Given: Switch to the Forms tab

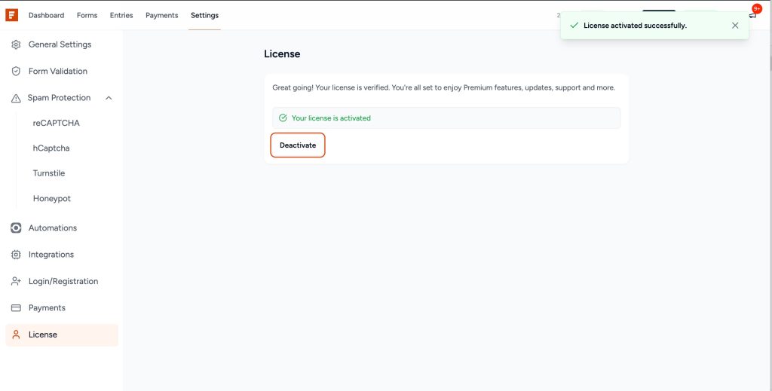Looking at the screenshot, I should click(x=87, y=15).
